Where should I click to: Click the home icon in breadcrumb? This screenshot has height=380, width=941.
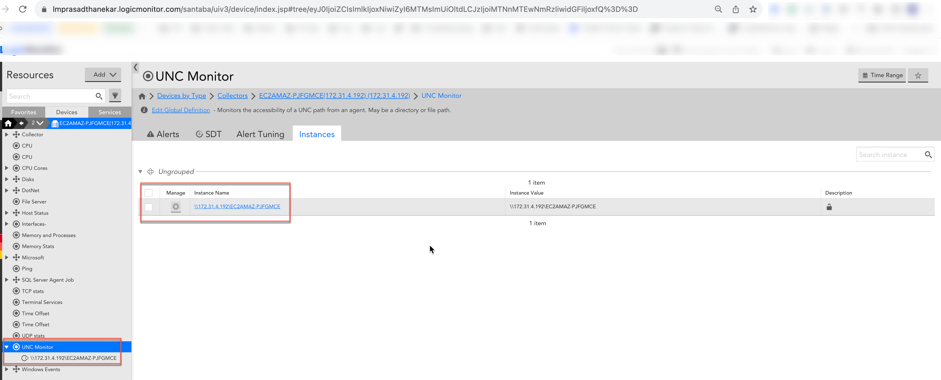coord(142,96)
